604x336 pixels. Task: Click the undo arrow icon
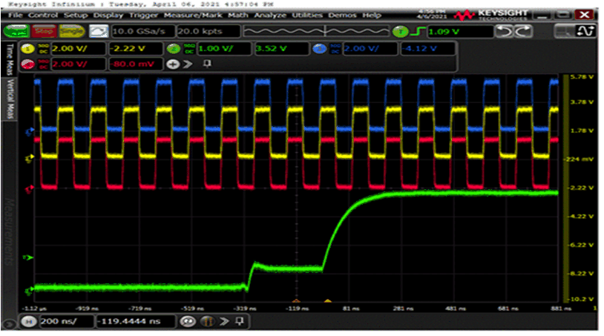(x=504, y=31)
